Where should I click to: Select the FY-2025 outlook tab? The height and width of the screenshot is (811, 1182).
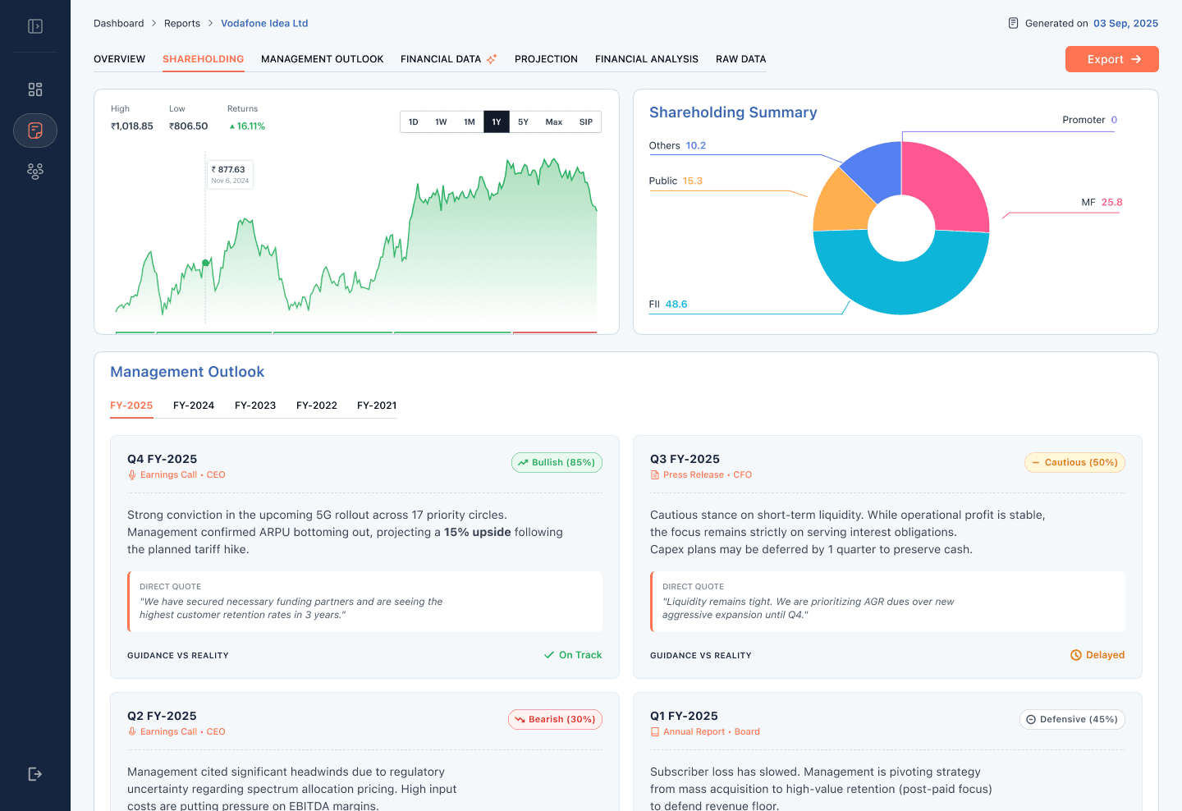(x=131, y=405)
